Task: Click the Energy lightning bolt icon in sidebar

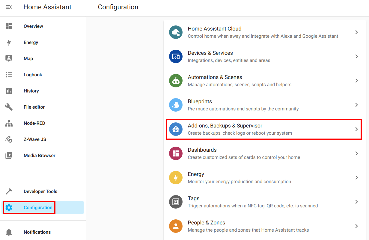Action: click(9, 42)
